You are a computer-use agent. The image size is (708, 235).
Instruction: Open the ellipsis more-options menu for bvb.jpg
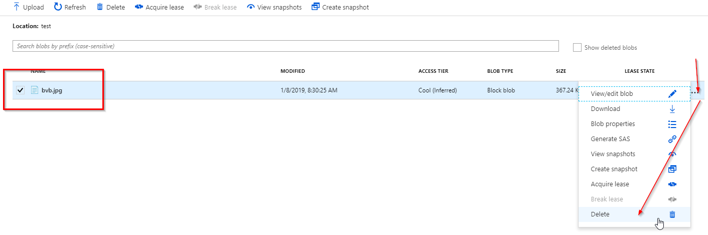[695, 92]
